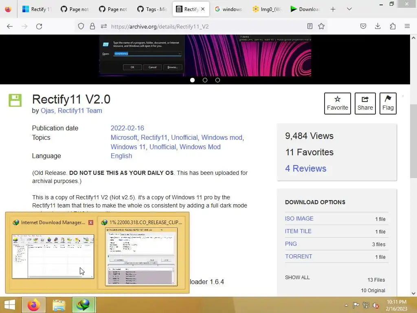Viewport: 417px width, 313px height.
Task: Click the scrollbar down arrow
Action: coord(413,293)
